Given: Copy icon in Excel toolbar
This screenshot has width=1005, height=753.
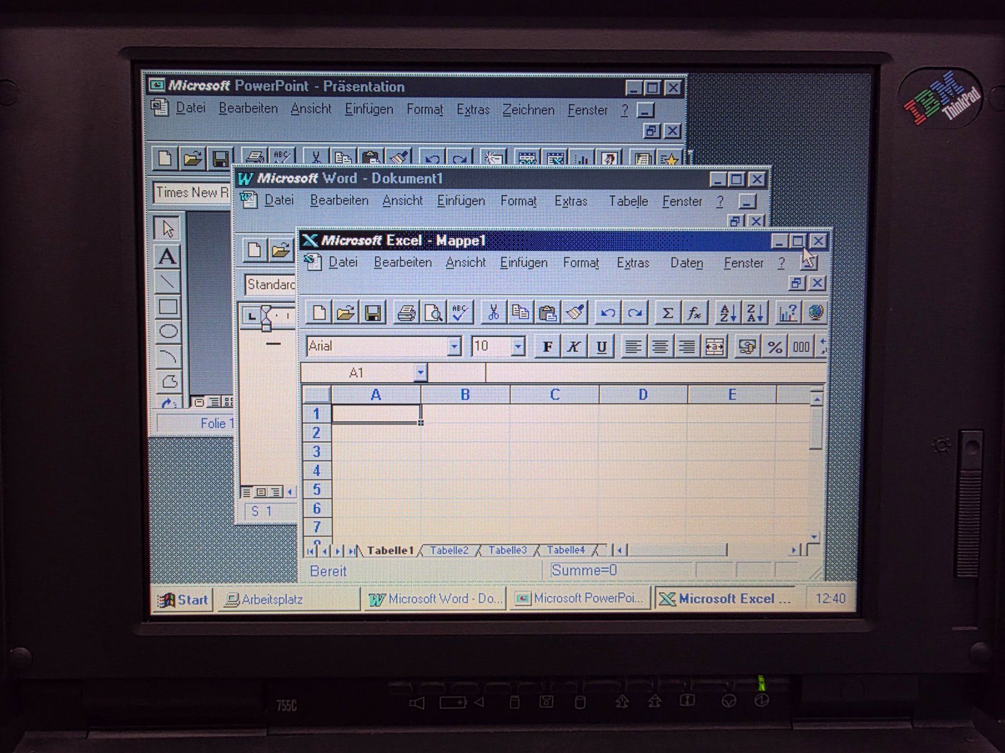Looking at the screenshot, I should point(520,313).
